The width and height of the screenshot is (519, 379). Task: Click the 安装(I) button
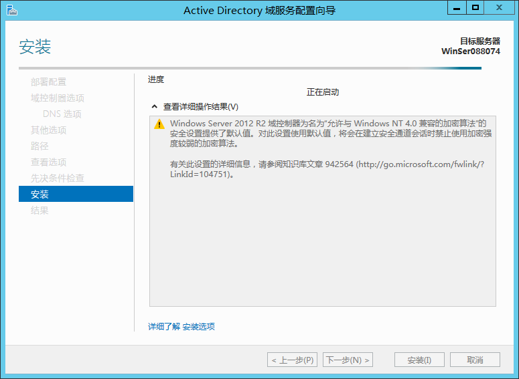click(x=419, y=360)
